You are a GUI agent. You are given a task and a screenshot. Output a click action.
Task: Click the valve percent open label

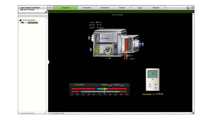click(132, 59)
